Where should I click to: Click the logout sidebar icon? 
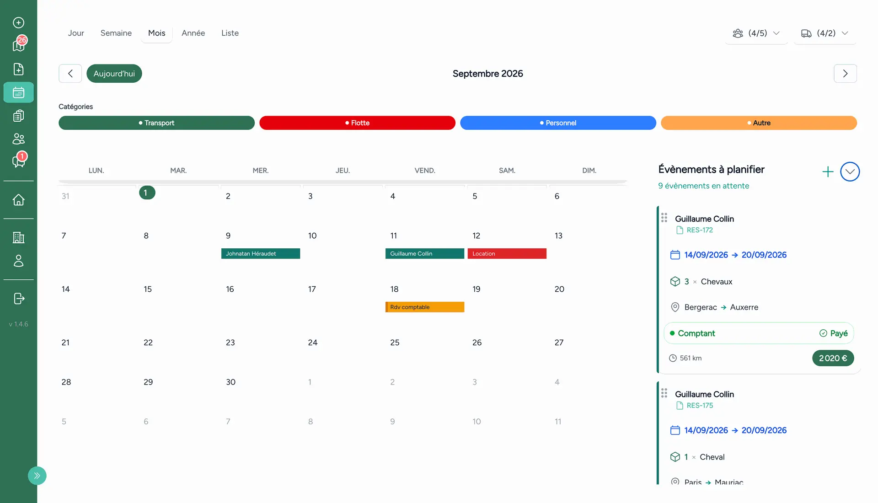[x=18, y=299]
